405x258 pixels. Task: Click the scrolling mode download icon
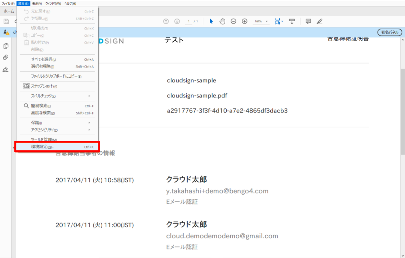292,22
